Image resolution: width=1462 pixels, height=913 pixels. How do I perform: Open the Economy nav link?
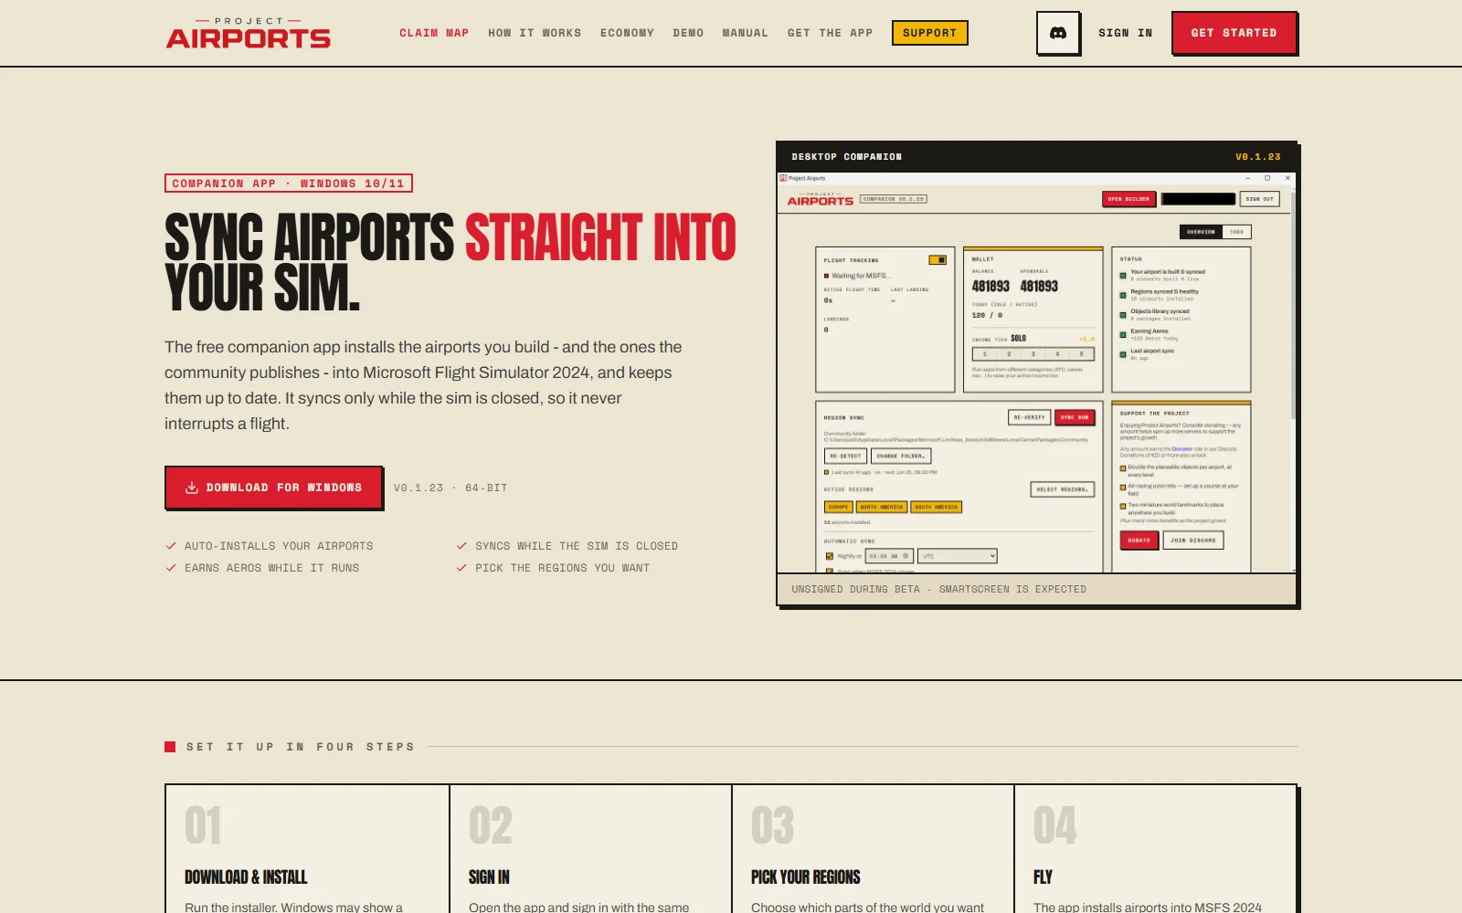(627, 33)
